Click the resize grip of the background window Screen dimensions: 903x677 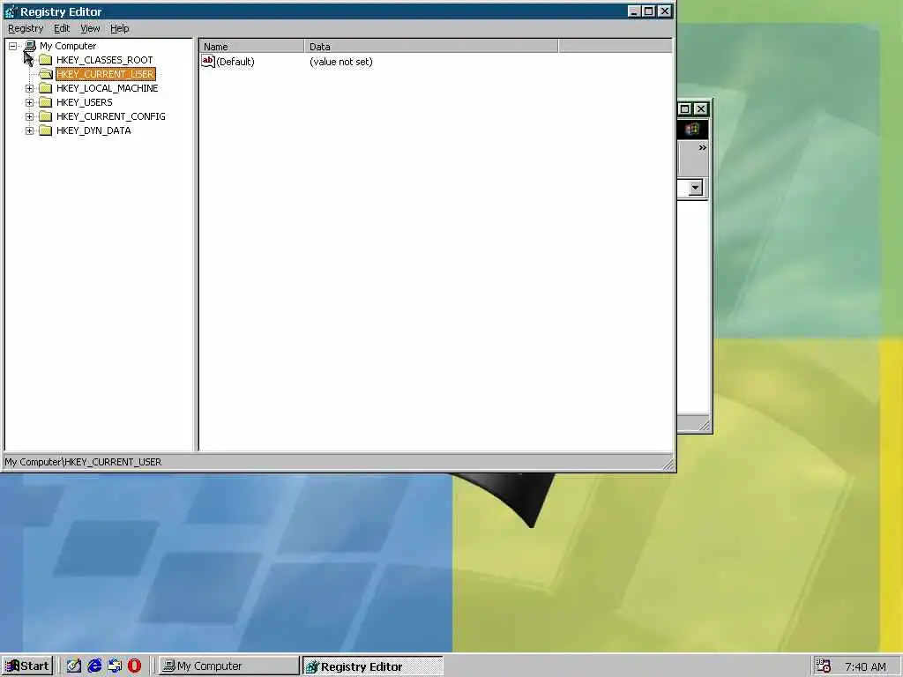coord(704,425)
